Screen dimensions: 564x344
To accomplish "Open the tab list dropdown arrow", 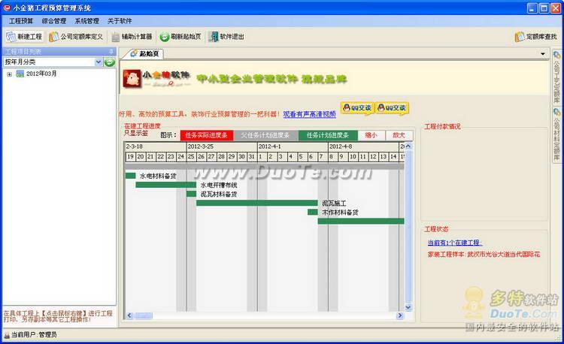I will point(543,54).
